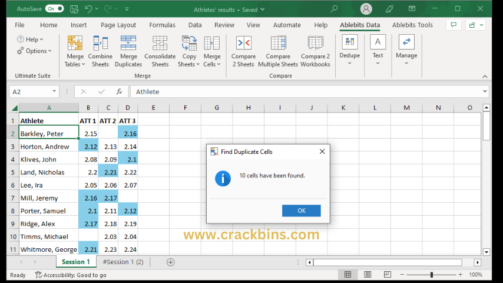Open the Comments pane icon
Image resolution: width=503 pixels, height=283 pixels.
[x=454, y=25]
